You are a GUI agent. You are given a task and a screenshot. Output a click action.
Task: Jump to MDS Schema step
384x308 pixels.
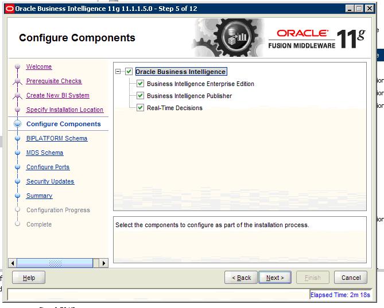[x=45, y=153]
